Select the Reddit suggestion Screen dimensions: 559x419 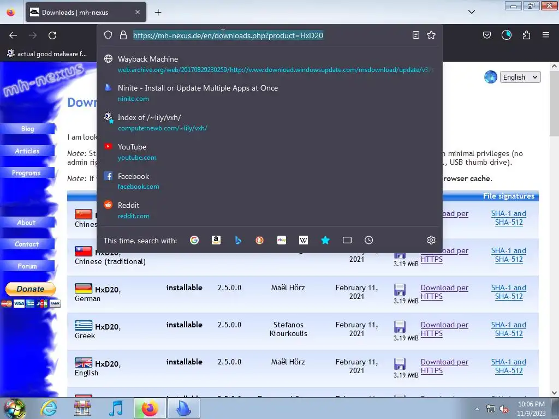click(270, 211)
